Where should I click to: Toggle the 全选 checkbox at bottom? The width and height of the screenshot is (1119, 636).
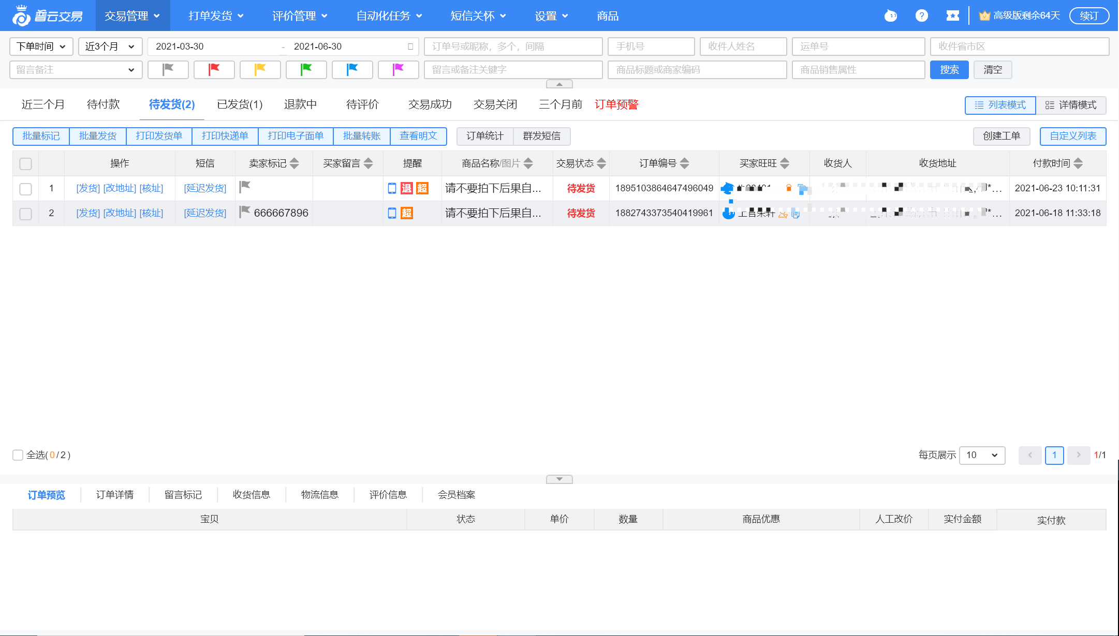pos(18,455)
